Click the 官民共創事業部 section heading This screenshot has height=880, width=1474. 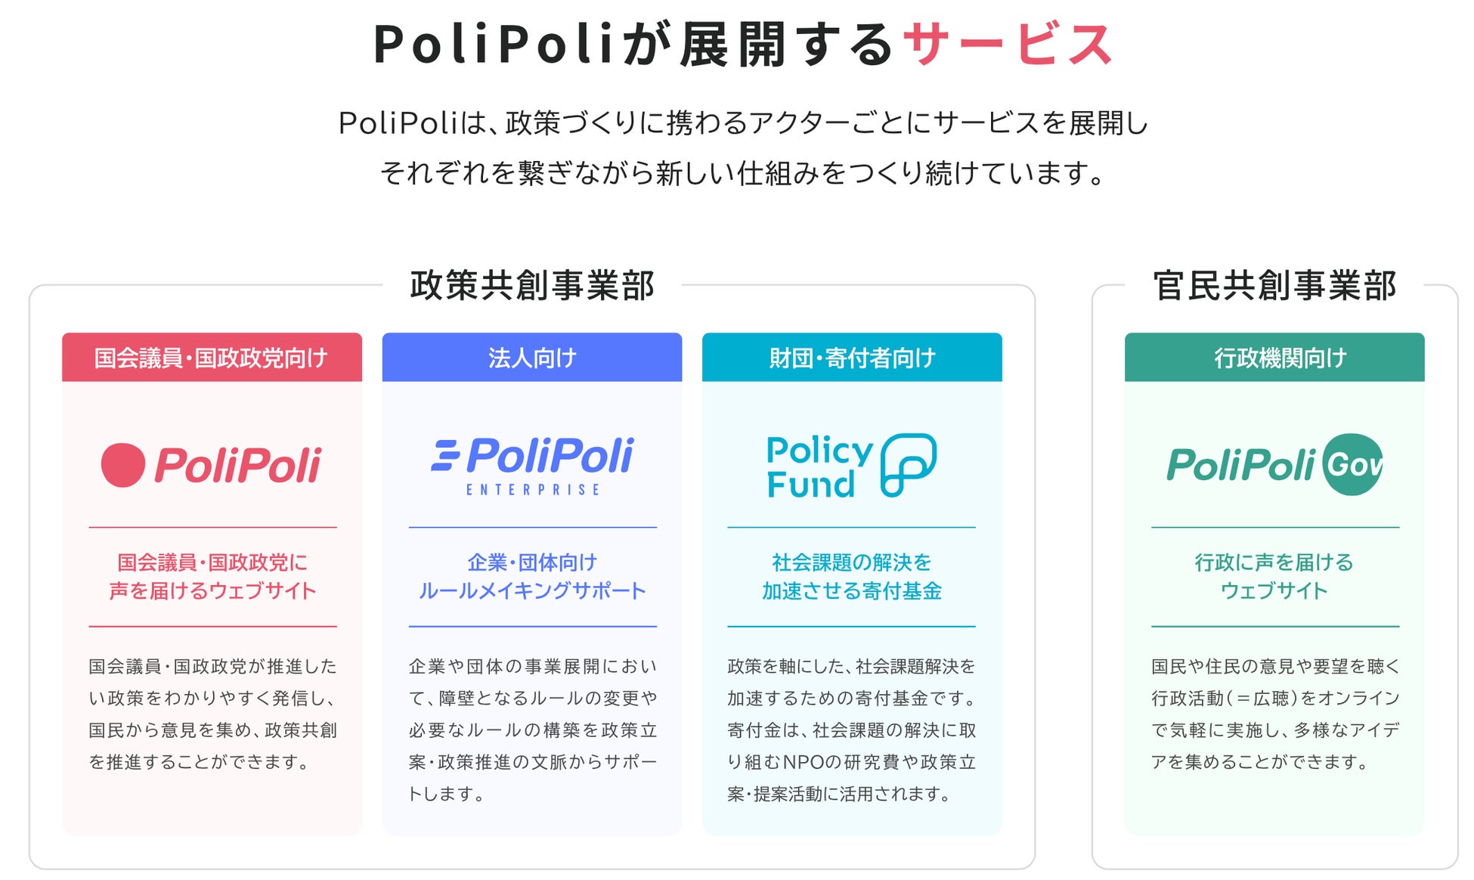(1274, 286)
